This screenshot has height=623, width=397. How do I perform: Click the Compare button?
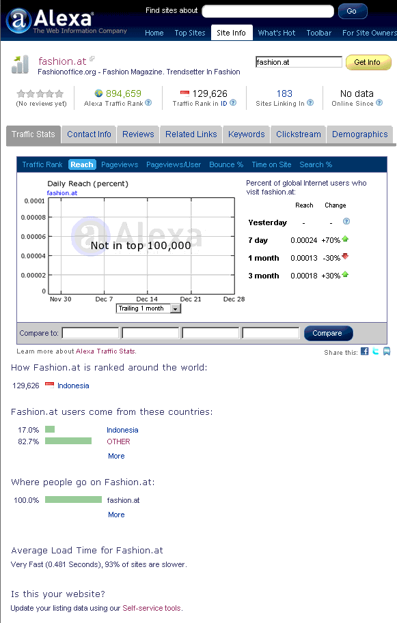[328, 334]
